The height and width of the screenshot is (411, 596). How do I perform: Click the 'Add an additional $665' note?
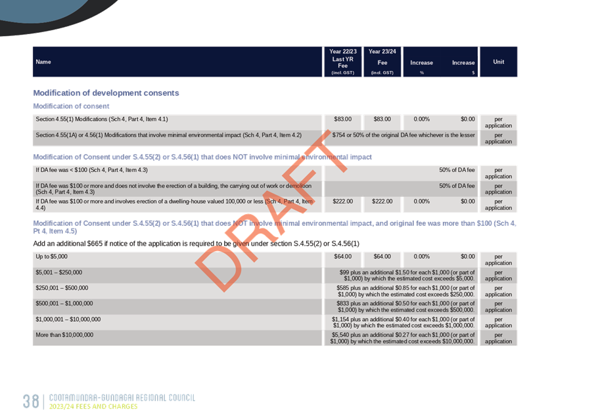(x=196, y=244)
